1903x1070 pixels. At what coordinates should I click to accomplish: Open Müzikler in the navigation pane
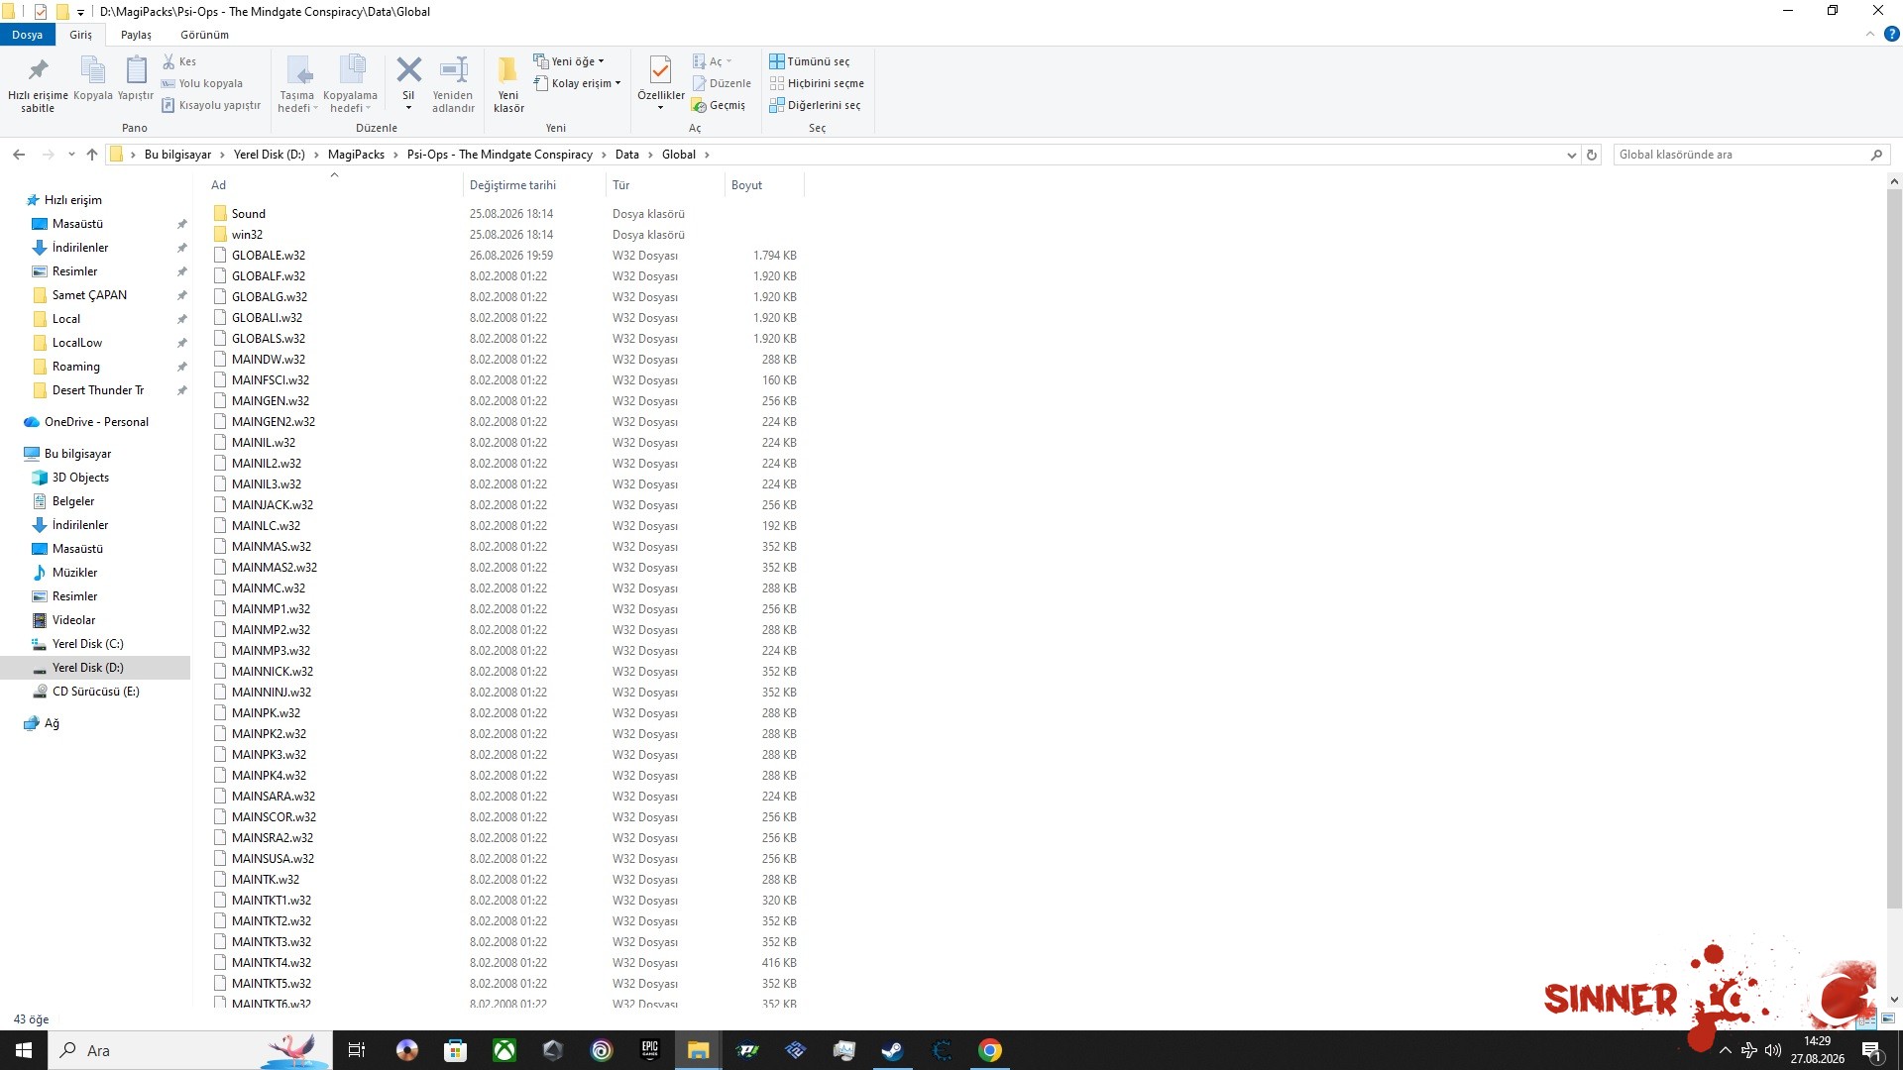74,573
